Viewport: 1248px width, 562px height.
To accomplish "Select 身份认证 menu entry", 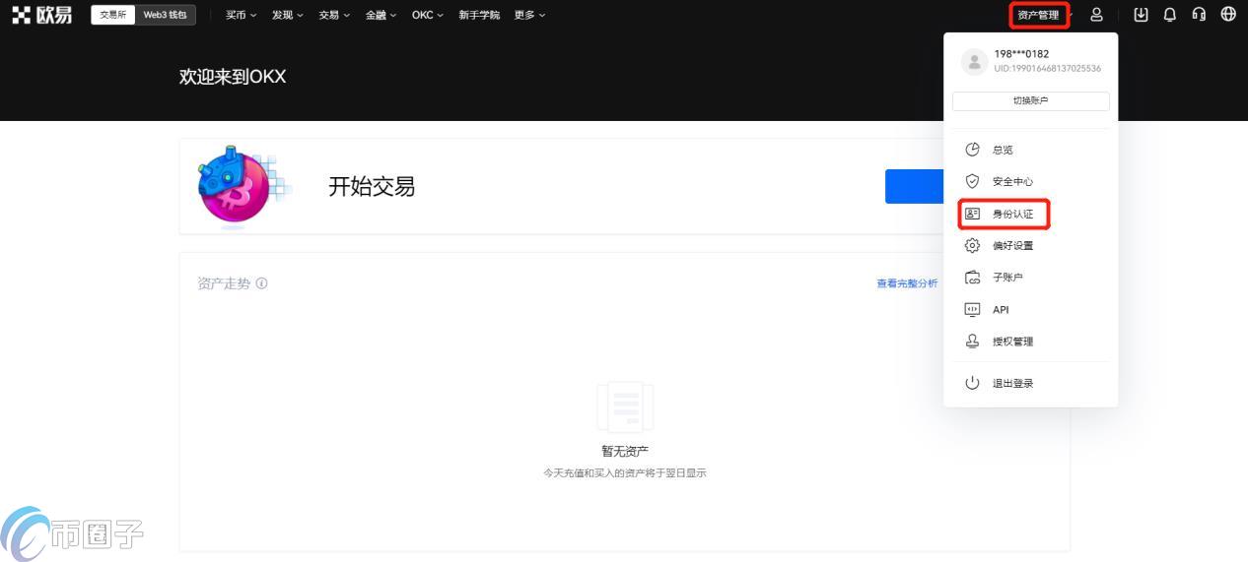I will click(x=1030, y=214).
